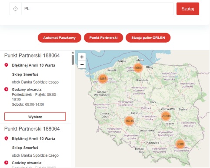Filter by Punkt Partnerski
Viewport: 210px width, 168px height.
point(103,38)
